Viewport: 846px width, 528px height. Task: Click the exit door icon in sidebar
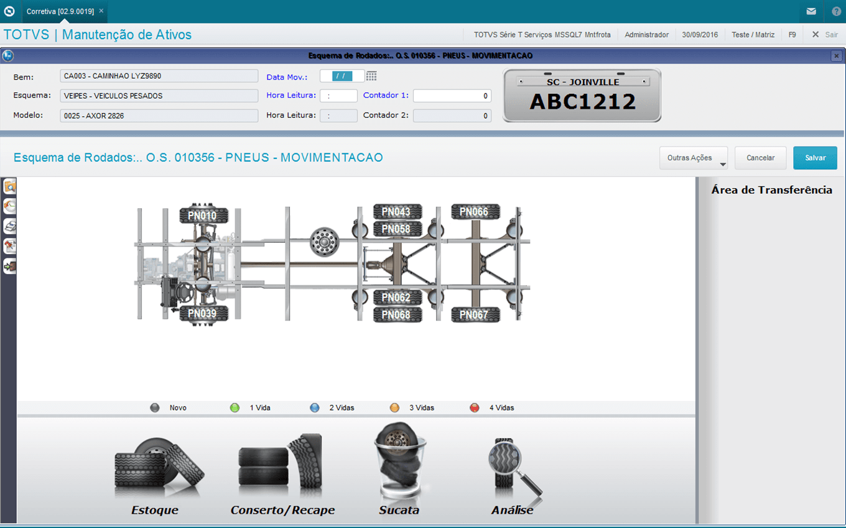click(x=9, y=266)
